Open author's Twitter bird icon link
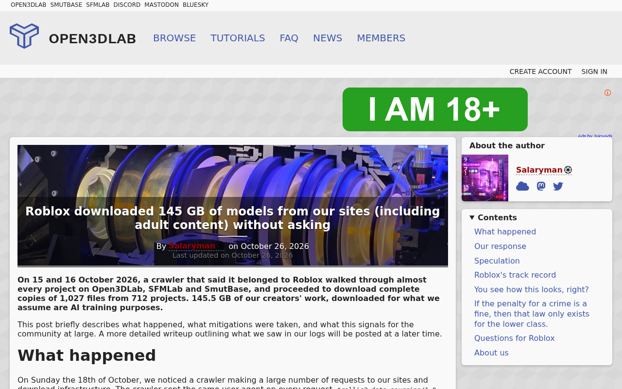 pyautogui.click(x=558, y=186)
